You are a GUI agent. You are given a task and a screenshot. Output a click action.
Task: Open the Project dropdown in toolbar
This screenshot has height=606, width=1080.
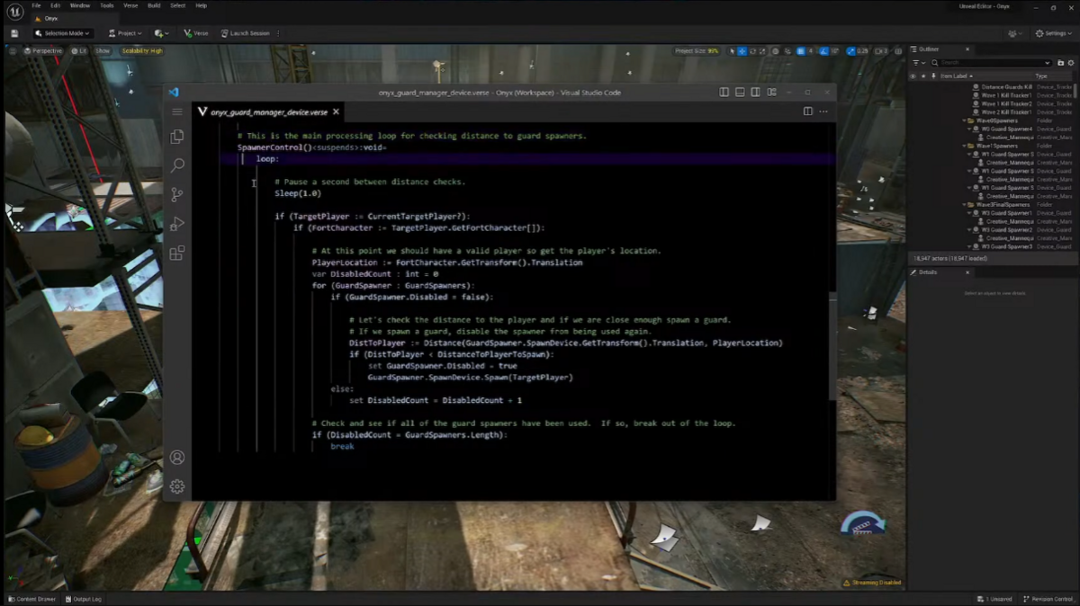125,33
